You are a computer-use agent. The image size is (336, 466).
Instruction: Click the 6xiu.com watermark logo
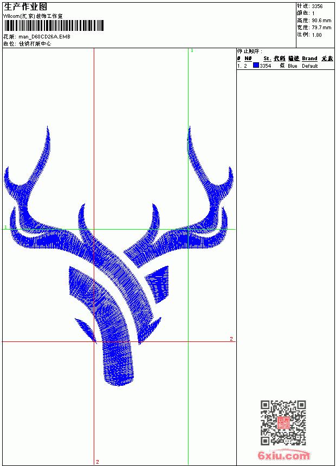point(283,455)
